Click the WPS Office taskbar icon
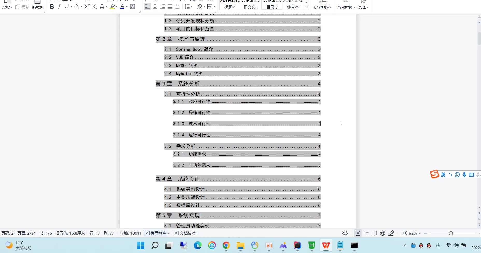The image size is (481, 253). pyautogui.click(x=326, y=245)
